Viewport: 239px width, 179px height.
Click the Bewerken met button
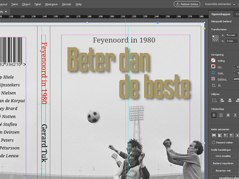point(223,171)
